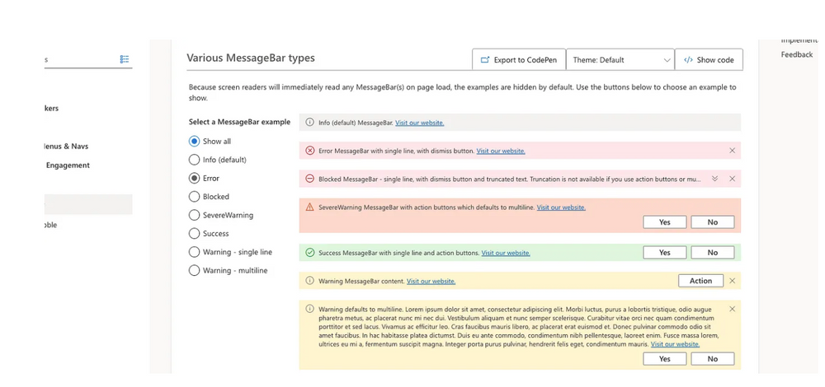The height and width of the screenshot is (387, 825).
Task: Show code for the example
Action: tap(709, 60)
